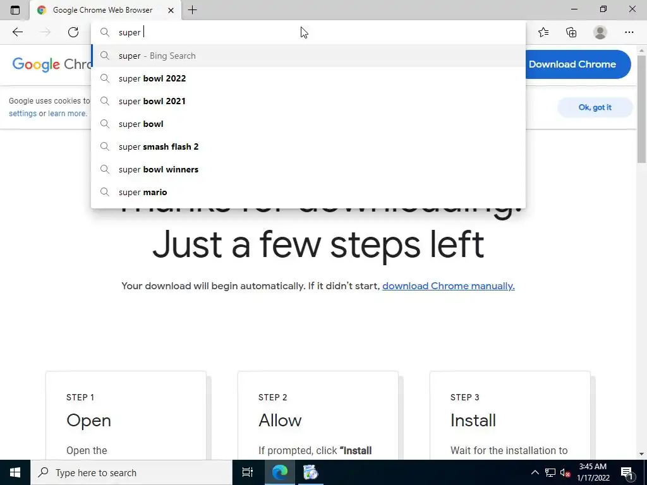
Task: Click the 'Allow' step heading
Action: point(280,420)
